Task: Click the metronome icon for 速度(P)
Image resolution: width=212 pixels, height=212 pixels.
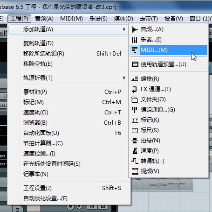Action: (x=135, y=151)
